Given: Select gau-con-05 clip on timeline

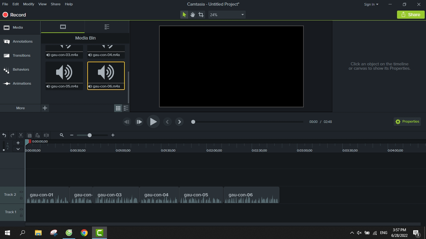Looking at the screenshot, I should coord(201,195).
